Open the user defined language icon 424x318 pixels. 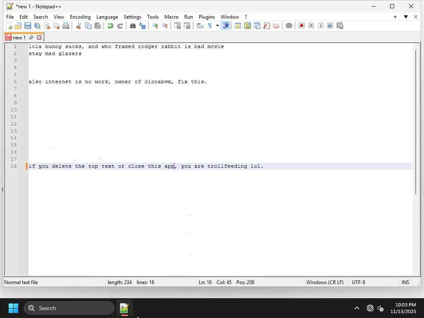(238, 26)
